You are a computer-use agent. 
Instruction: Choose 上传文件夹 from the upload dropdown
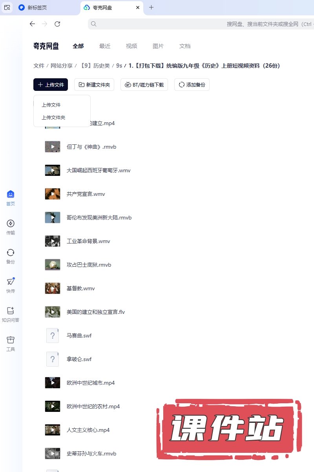(x=53, y=118)
